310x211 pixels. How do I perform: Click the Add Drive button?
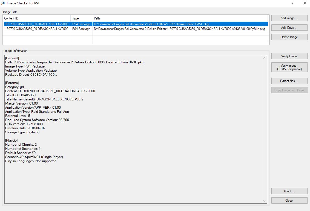pos(289,27)
